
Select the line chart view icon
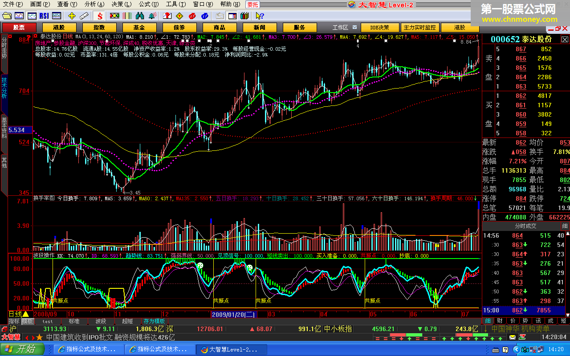click(19, 16)
